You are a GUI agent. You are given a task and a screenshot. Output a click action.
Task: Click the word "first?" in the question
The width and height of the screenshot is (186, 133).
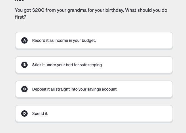coord(20,17)
